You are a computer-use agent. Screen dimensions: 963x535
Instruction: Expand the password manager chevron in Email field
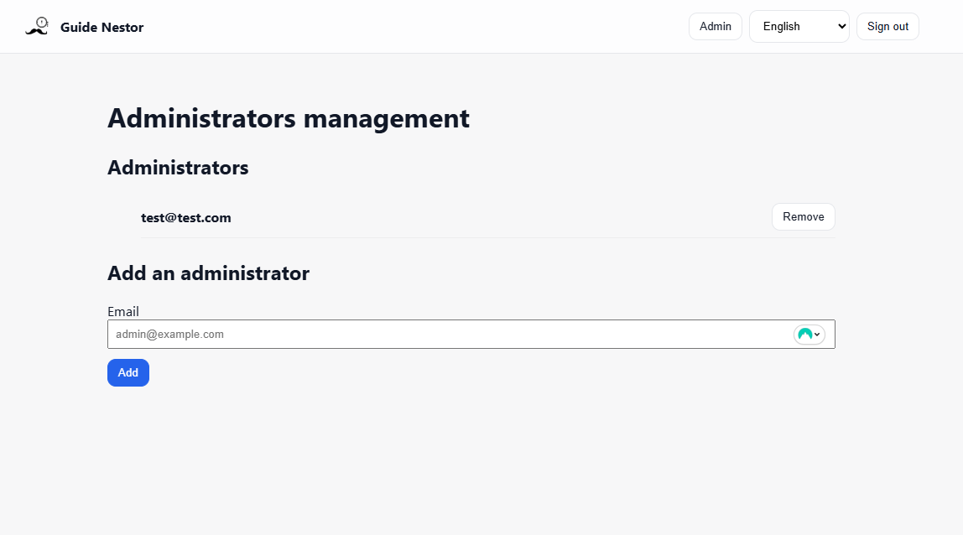click(x=817, y=335)
